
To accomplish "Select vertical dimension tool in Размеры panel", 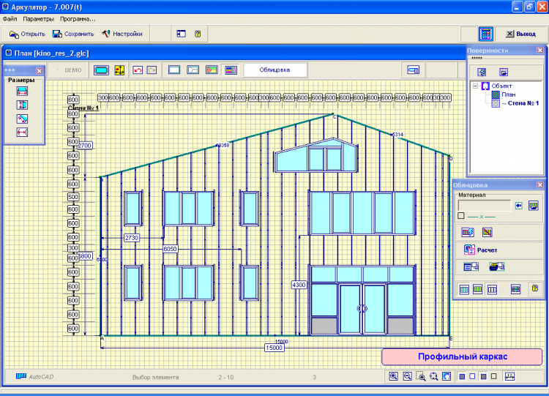I will pyautogui.click(x=22, y=105).
